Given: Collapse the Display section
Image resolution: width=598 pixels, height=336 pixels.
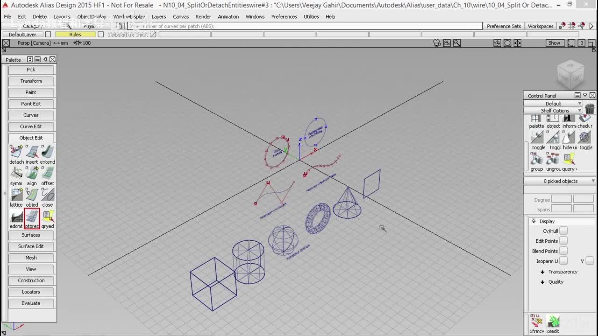Looking at the screenshot, I should pos(534,221).
